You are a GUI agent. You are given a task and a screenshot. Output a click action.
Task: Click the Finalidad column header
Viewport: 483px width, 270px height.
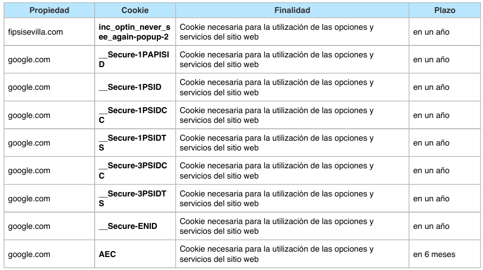[x=292, y=10]
